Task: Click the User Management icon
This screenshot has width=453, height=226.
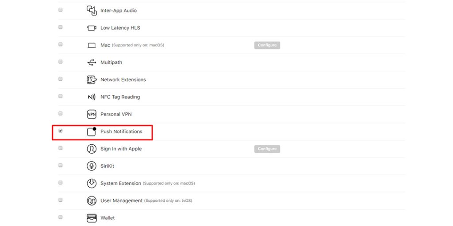Action: [x=92, y=201]
